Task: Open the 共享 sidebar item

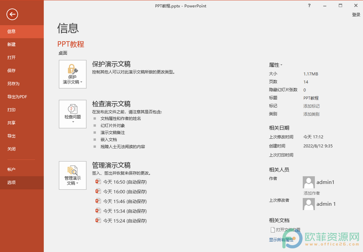Action: point(22,123)
